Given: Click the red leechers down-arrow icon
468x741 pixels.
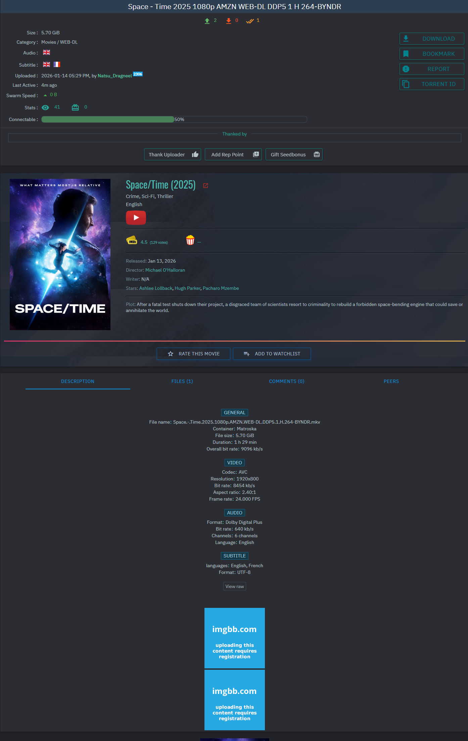Looking at the screenshot, I should (x=229, y=21).
